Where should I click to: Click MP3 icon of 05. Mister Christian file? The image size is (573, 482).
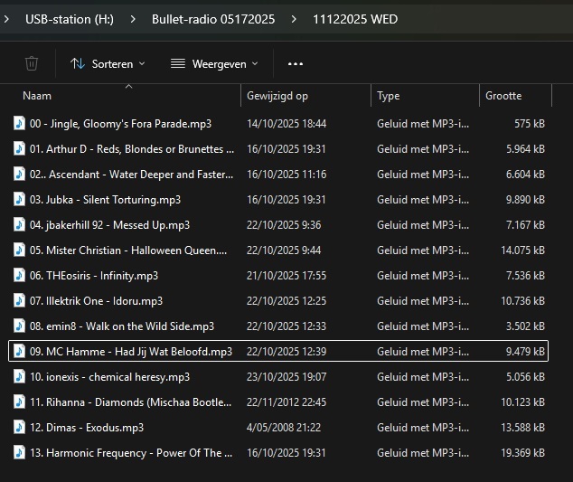pyautogui.click(x=19, y=250)
